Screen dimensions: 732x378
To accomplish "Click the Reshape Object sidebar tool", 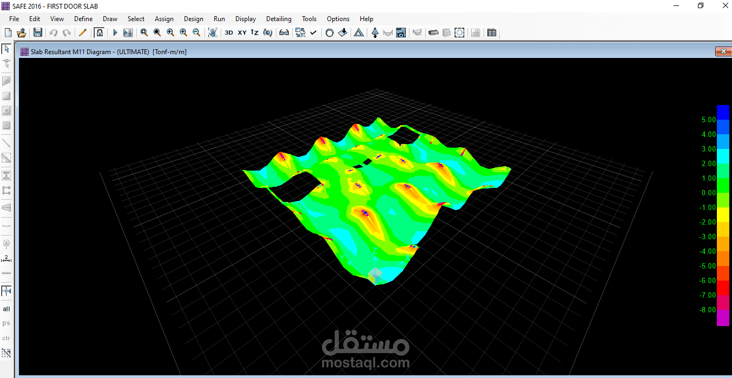I will pyautogui.click(x=6, y=63).
